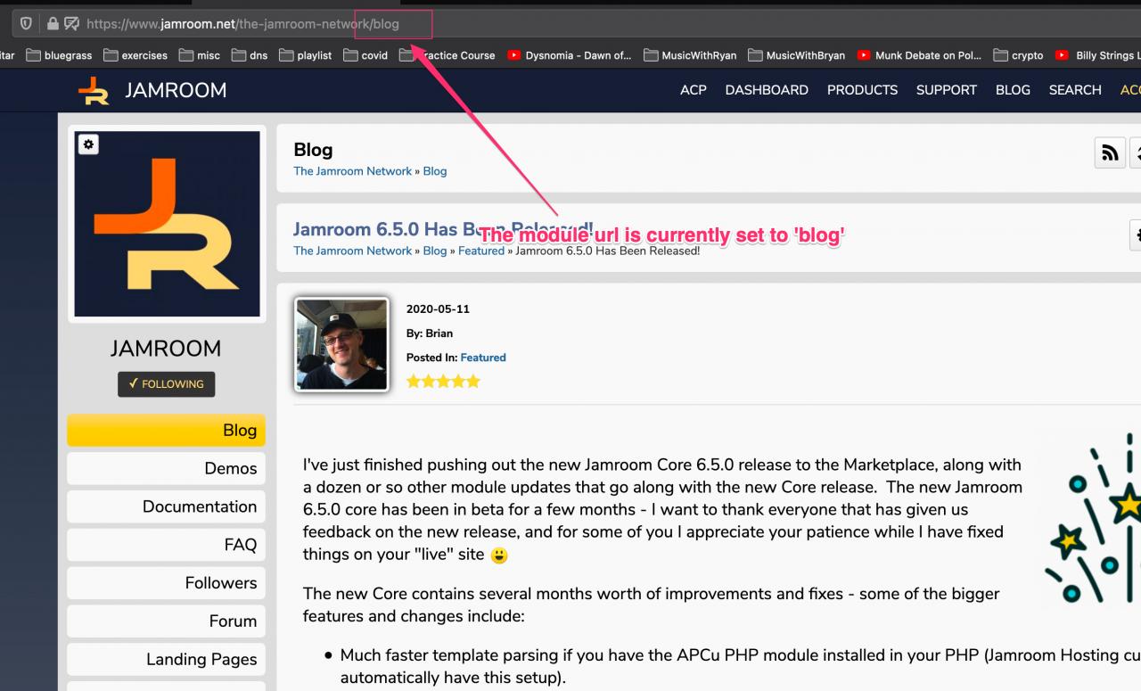Click the 'Blog' page heading text
Viewport: 1141px width, 691px height.
pyautogui.click(x=313, y=150)
